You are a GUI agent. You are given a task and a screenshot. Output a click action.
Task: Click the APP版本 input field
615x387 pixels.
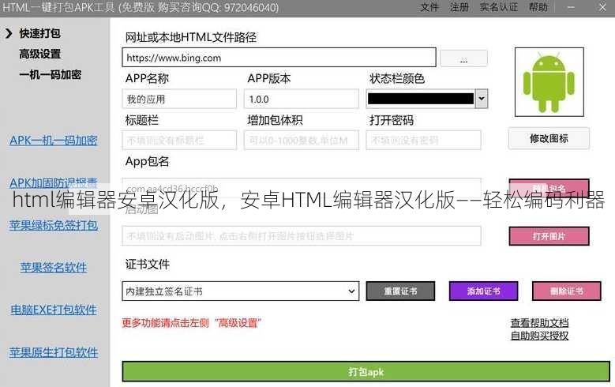302,99
